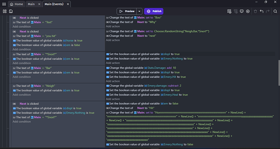Minimize the application window
This screenshot has height=149, width=280.
pyautogui.click(x=256, y=2)
